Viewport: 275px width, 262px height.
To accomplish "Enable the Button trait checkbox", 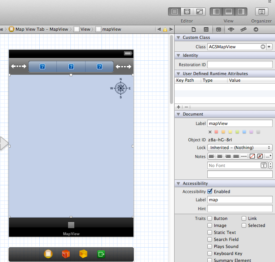I will pyautogui.click(x=210, y=218).
